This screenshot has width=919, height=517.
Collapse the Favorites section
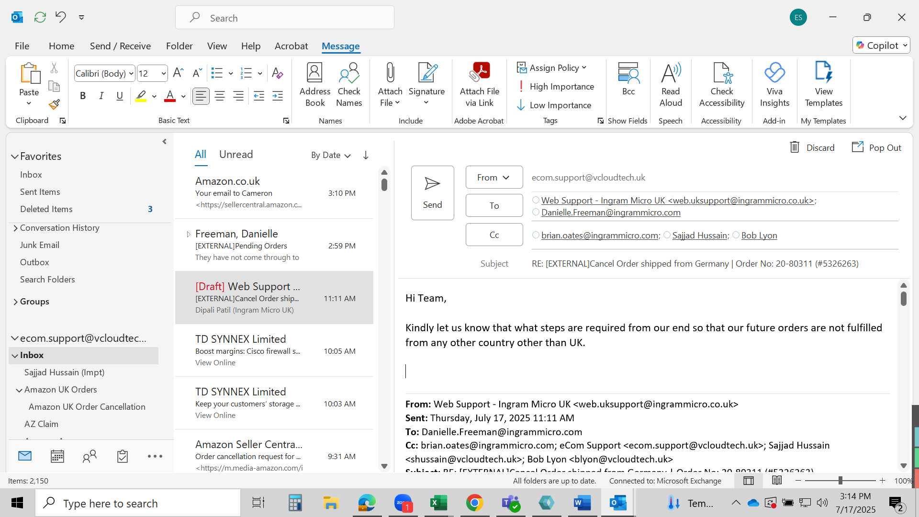coord(15,156)
